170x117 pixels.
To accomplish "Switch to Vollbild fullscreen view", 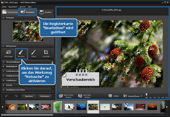I will (x=114, y=96).
